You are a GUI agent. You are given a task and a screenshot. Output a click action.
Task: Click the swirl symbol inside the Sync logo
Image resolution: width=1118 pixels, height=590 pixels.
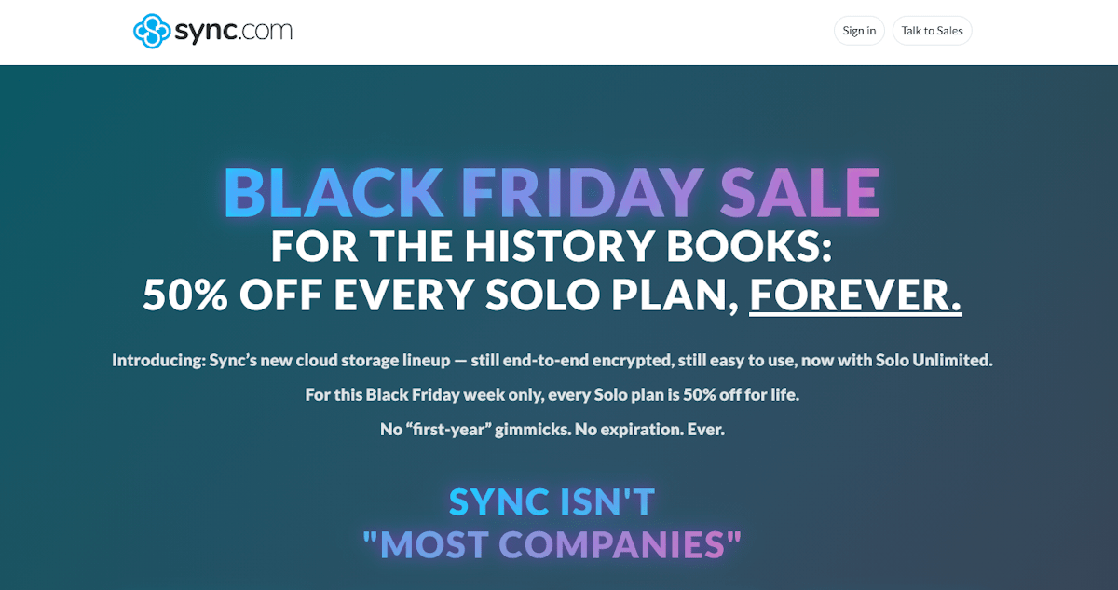[151, 30]
